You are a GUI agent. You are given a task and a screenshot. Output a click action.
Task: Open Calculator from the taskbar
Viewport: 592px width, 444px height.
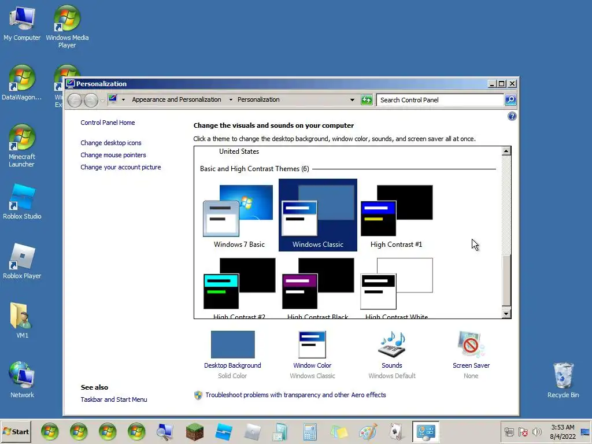pyautogui.click(x=310, y=432)
